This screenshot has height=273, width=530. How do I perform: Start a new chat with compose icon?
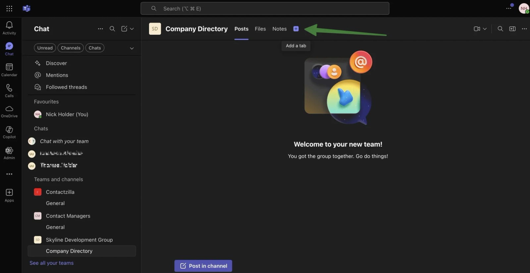(124, 29)
